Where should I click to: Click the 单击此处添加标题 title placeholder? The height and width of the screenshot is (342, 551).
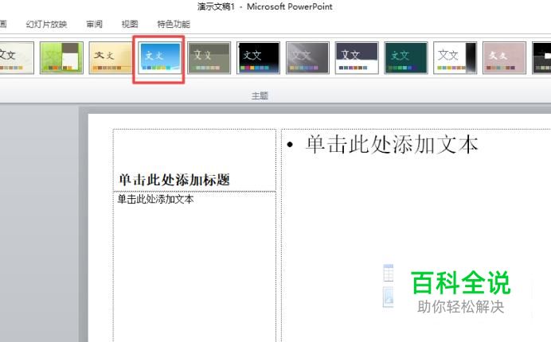[x=194, y=160]
